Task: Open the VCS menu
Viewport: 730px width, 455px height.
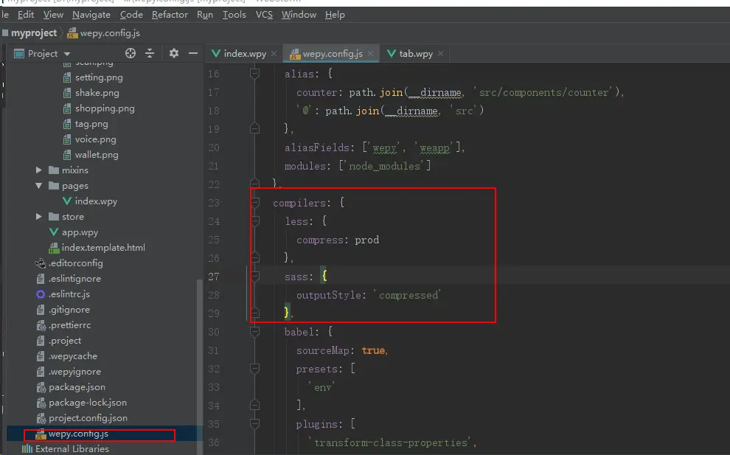Action: pyautogui.click(x=264, y=15)
